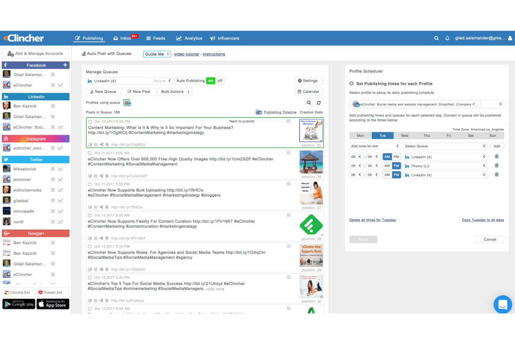The width and height of the screenshot is (515, 343).
Task: Open Content Marketing post thumbnail
Action: 311,130
